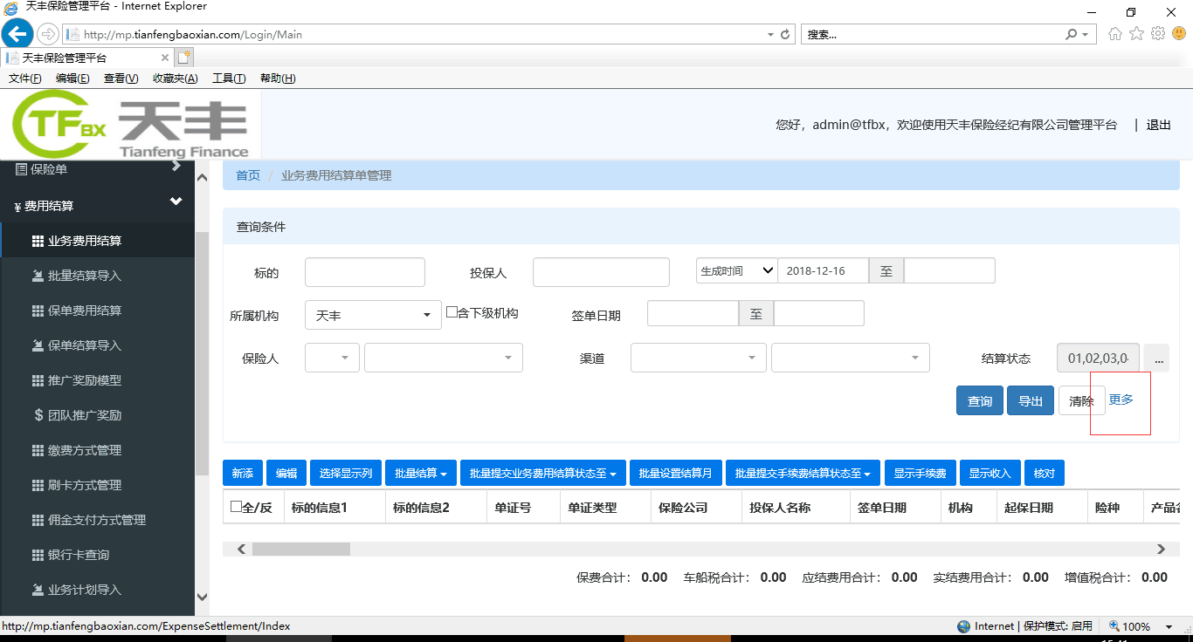Click the refresh icon in address bar

(x=785, y=35)
